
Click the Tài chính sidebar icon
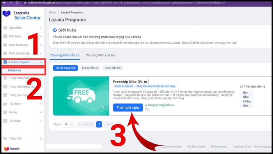point(5,104)
